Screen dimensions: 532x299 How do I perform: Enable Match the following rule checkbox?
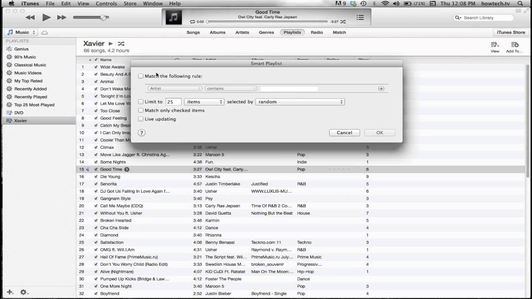141,76
